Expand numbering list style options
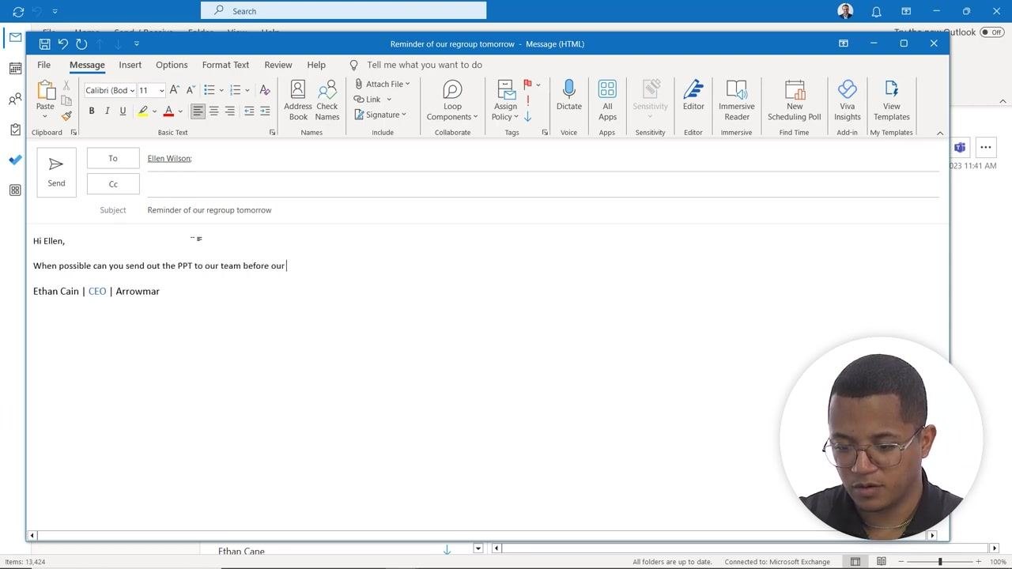 pyautogui.click(x=247, y=90)
